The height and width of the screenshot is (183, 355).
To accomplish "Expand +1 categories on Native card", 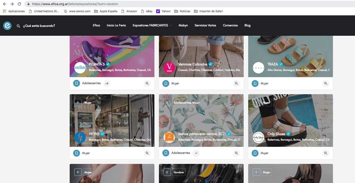I will click(x=196, y=153).
